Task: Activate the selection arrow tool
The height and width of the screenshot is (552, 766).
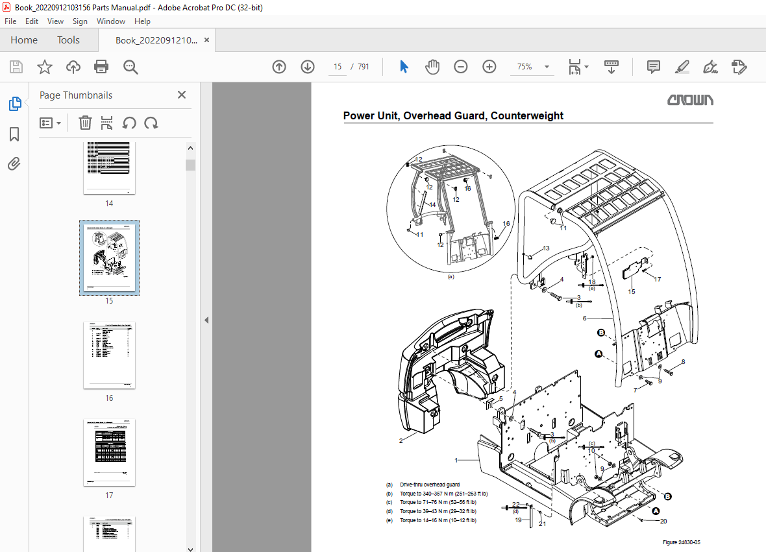Action: pos(404,67)
